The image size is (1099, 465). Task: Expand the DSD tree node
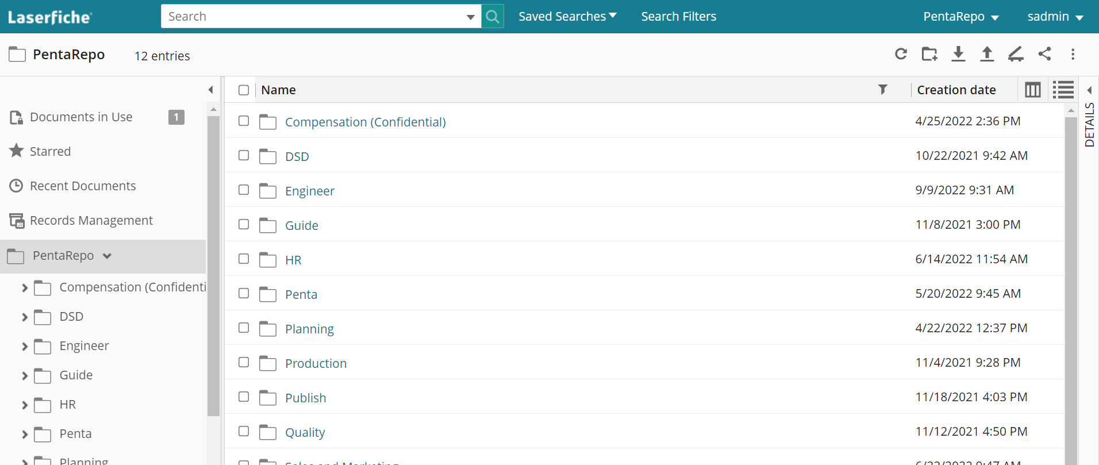pos(25,317)
